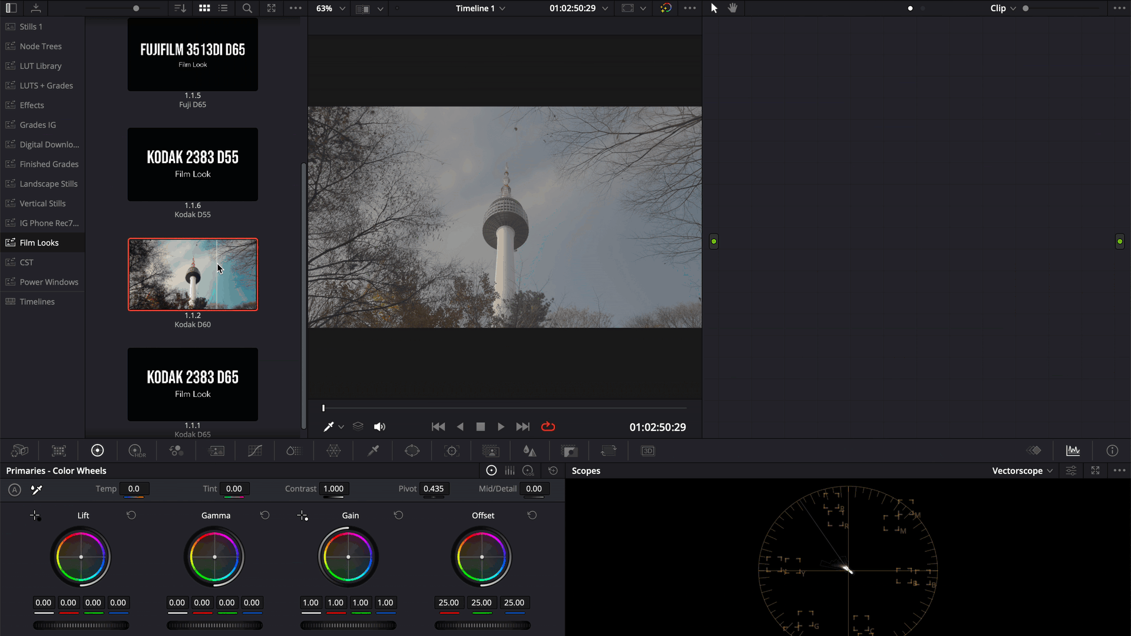Screen dimensions: 1131x636
Task: Mute viewer audio speaker
Action: pyautogui.click(x=379, y=427)
